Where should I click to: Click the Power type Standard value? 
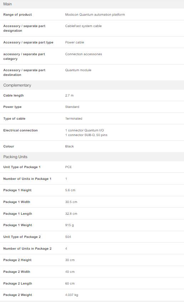pyautogui.click(x=72, y=107)
